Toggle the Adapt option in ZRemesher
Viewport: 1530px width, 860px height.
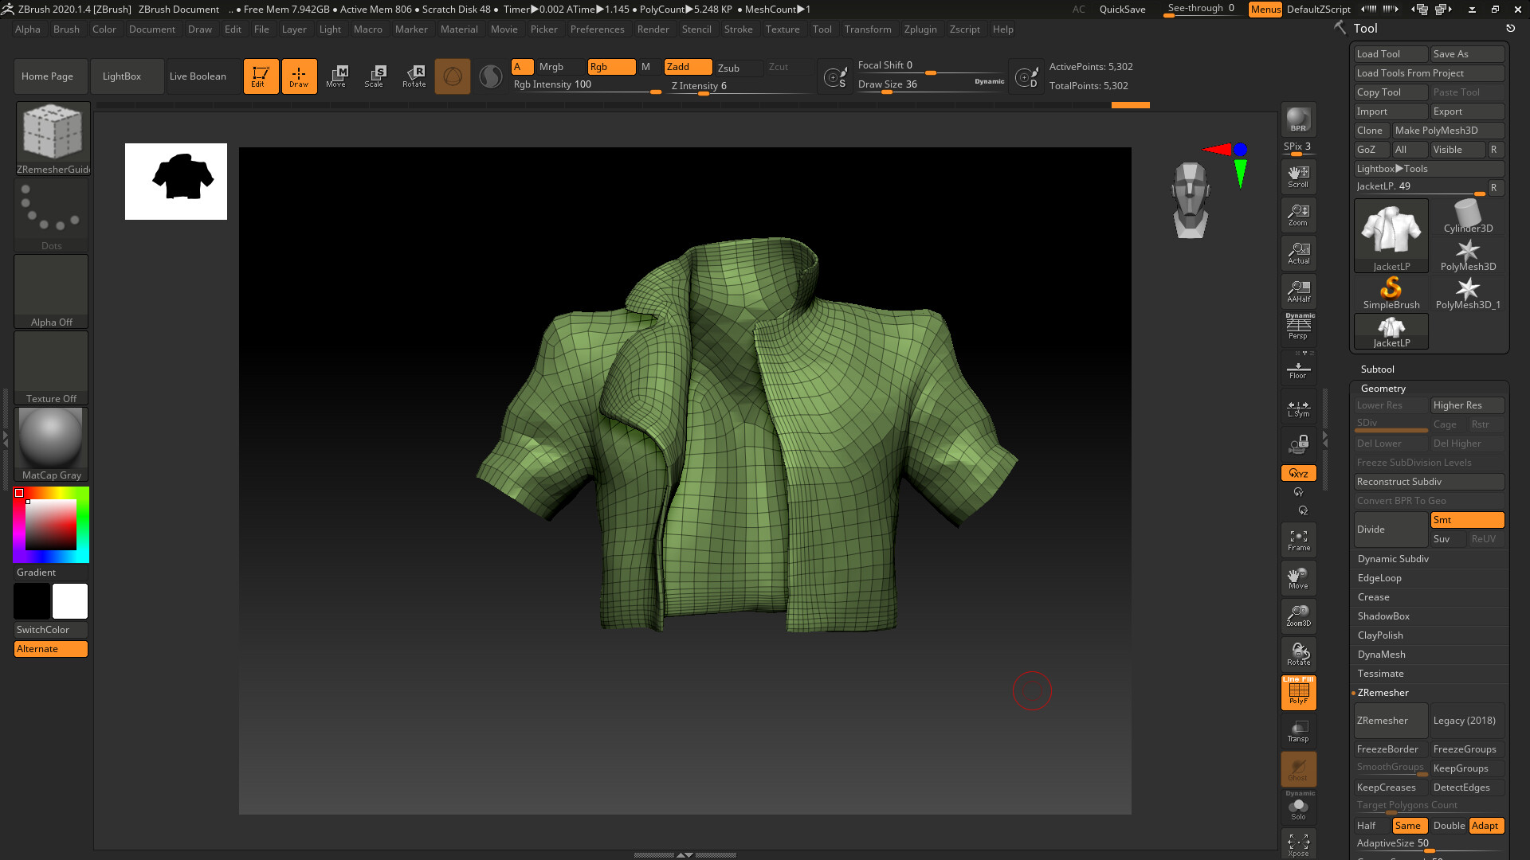1486,826
